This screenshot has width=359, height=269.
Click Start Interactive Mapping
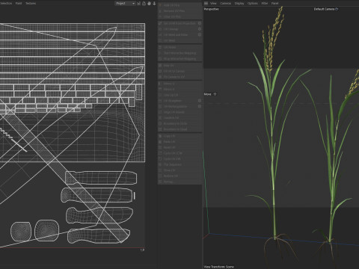coord(179,53)
